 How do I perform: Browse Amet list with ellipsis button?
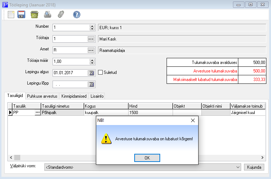(x=91, y=50)
